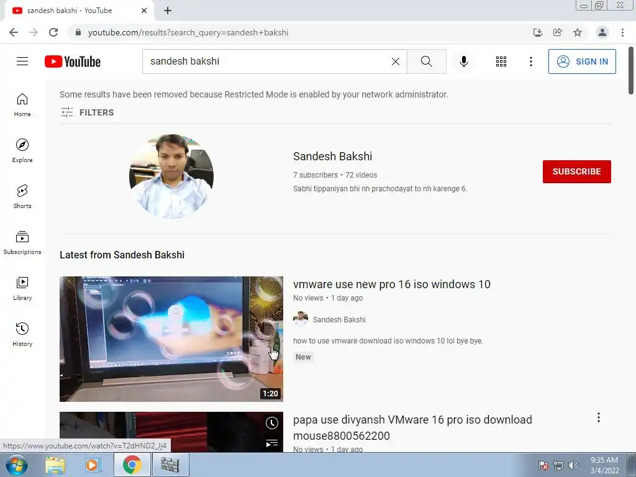The width and height of the screenshot is (636, 477).
Task: Open Library in the sidebar
Action: (x=22, y=288)
